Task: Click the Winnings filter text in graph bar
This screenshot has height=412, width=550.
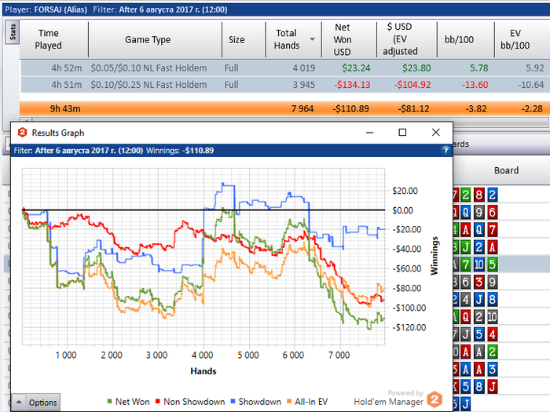Action: (x=180, y=151)
